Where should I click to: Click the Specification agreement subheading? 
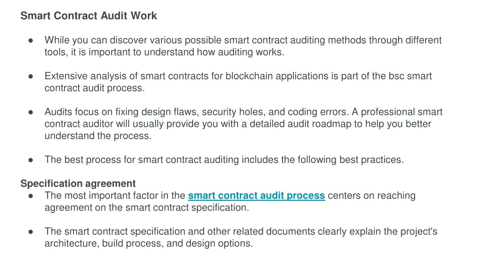[x=78, y=183]
